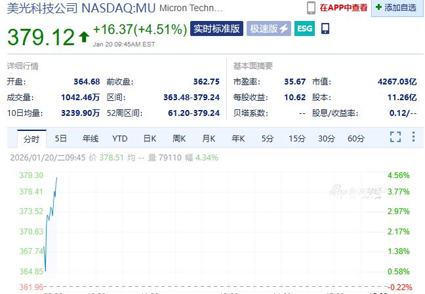Screen dimensions: 425x294
Task: Click the 10日均量 value 3239.90万
Action: pyautogui.click(x=81, y=113)
